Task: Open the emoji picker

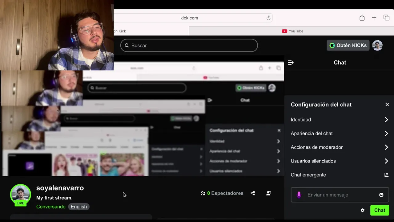Action: (x=381, y=195)
